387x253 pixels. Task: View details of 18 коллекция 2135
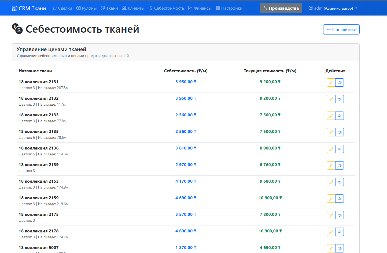pyautogui.click(x=340, y=132)
